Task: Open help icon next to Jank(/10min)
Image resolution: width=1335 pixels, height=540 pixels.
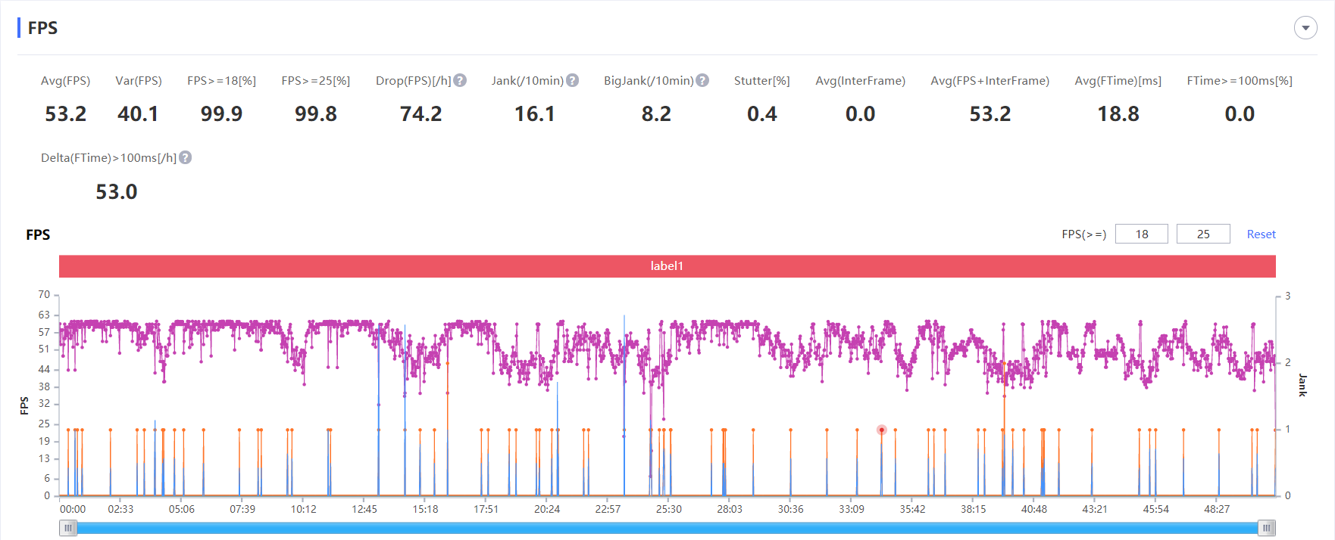Action: (573, 80)
